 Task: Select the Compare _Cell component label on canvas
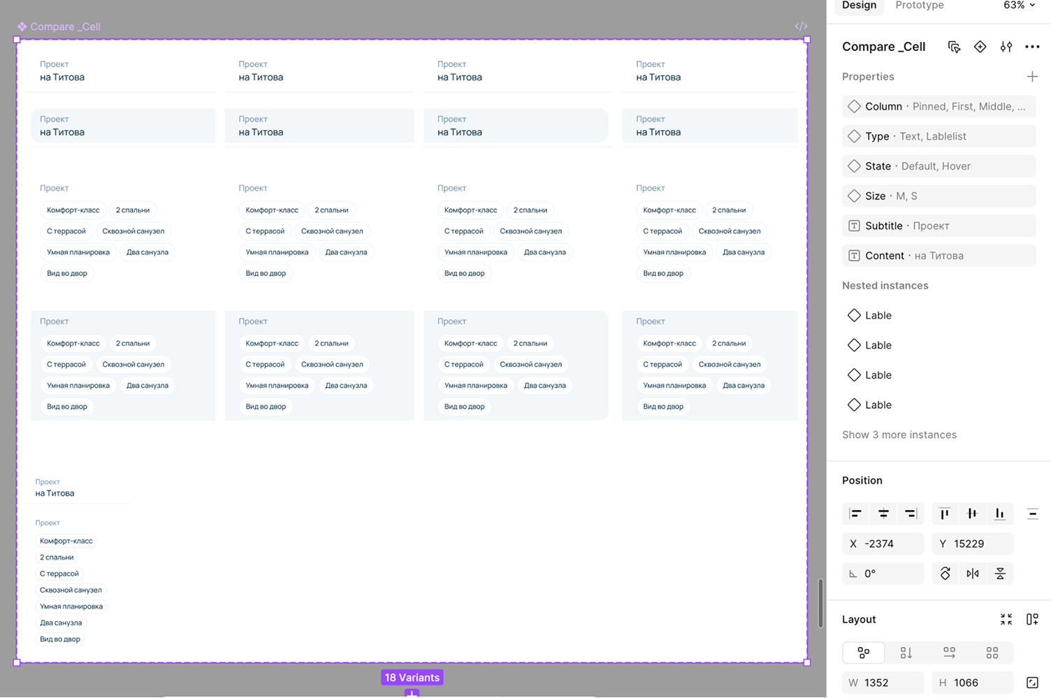point(59,27)
